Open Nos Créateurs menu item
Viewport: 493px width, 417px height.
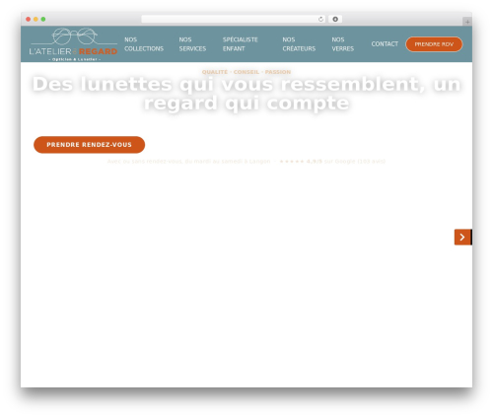click(x=299, y=44)
